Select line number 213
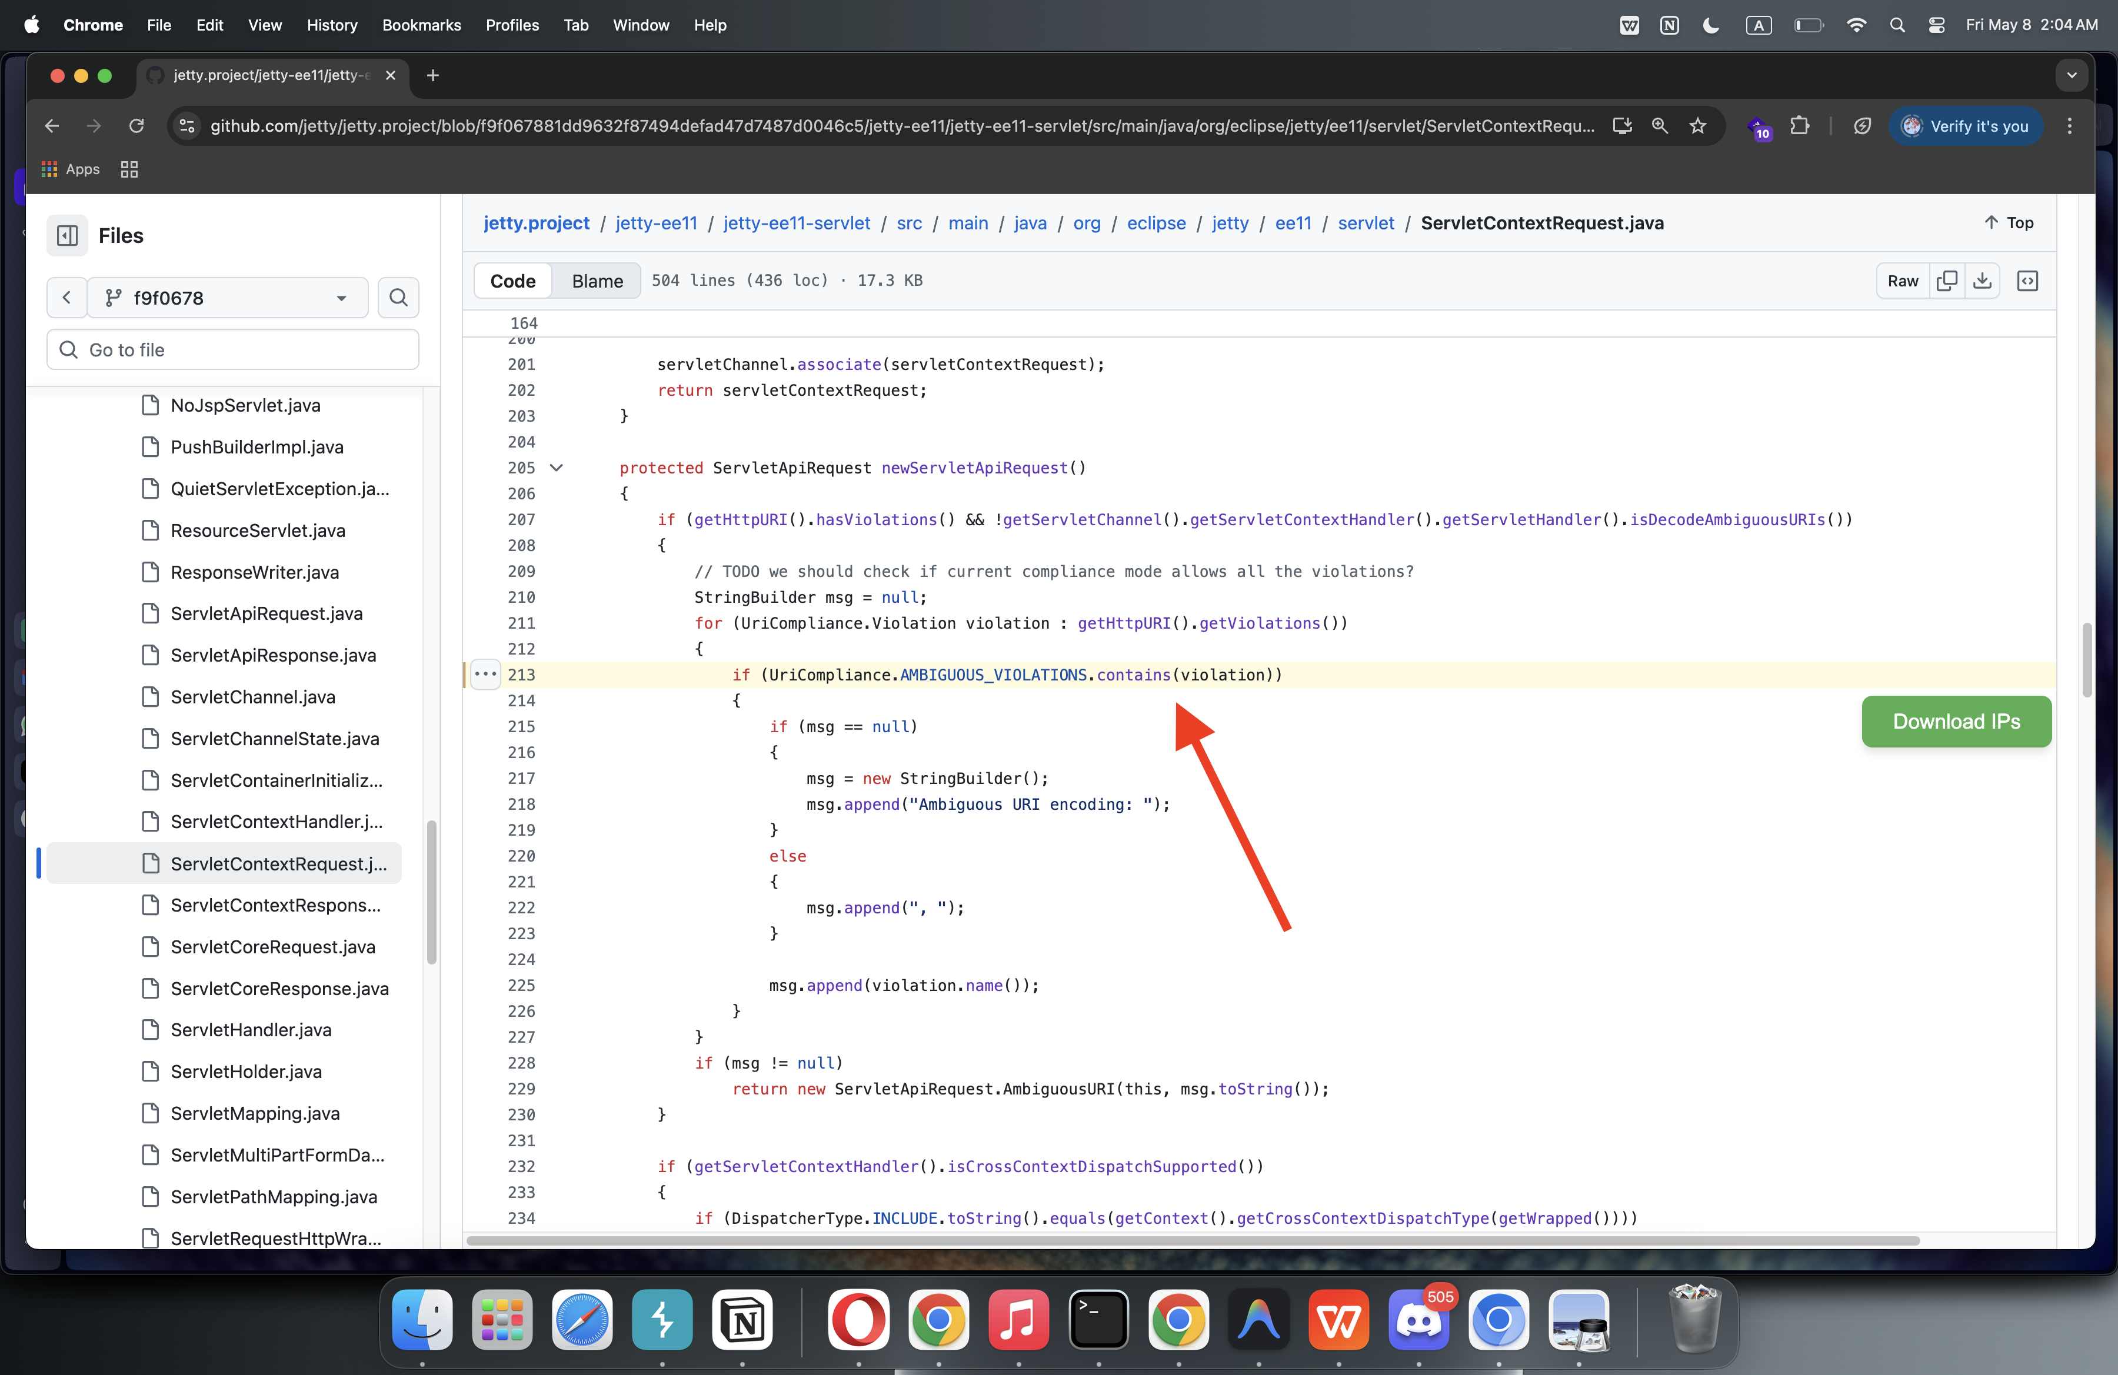This screenshot has width=2118, height=1375. click(521, 674)
